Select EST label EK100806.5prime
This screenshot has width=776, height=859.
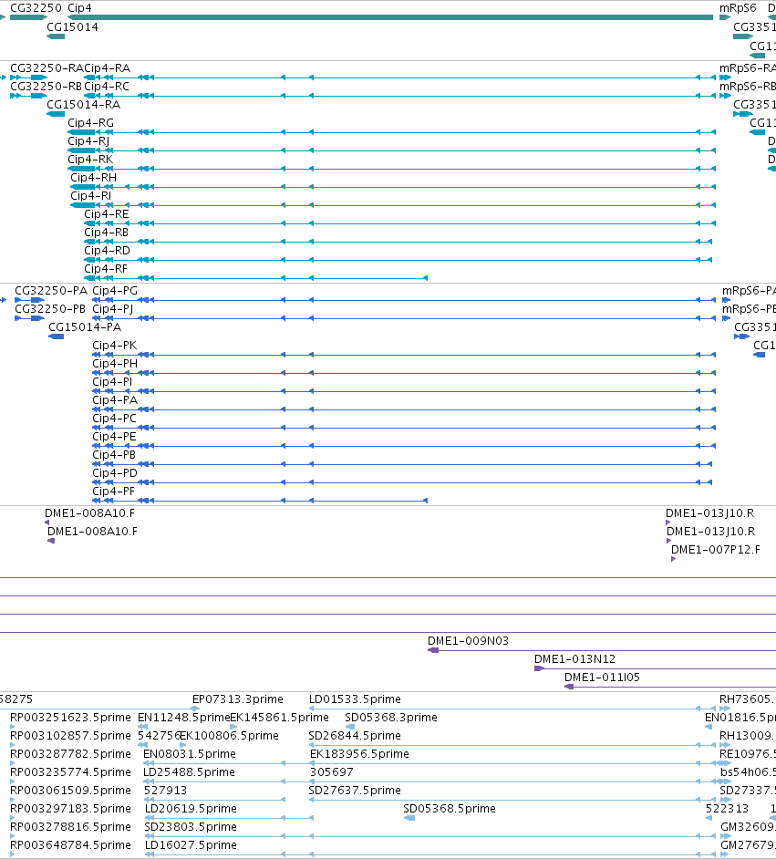[230, 736]
